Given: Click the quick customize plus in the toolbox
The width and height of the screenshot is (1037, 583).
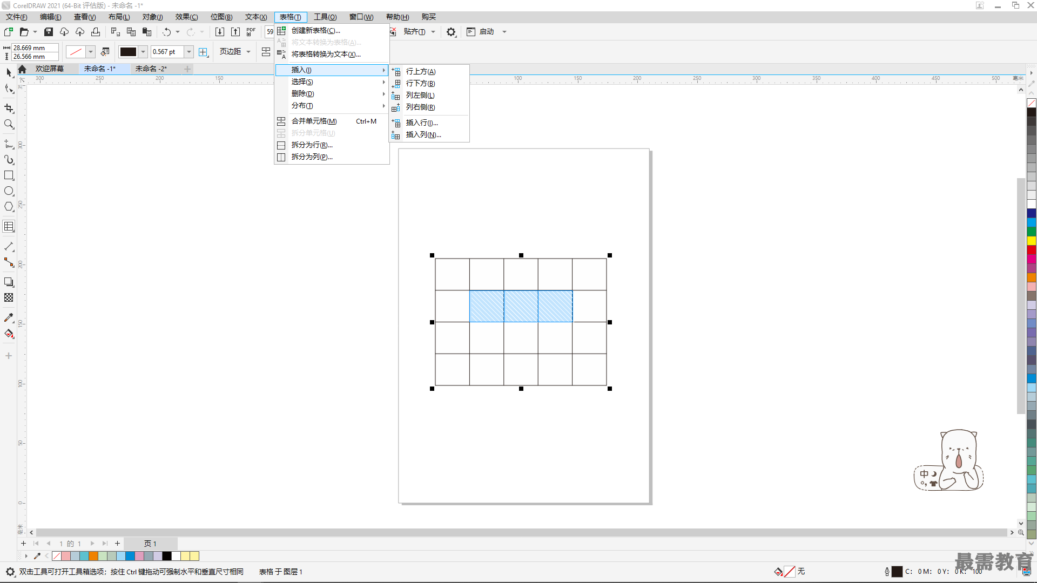Looking at the screenshot, I should point(9,356).
